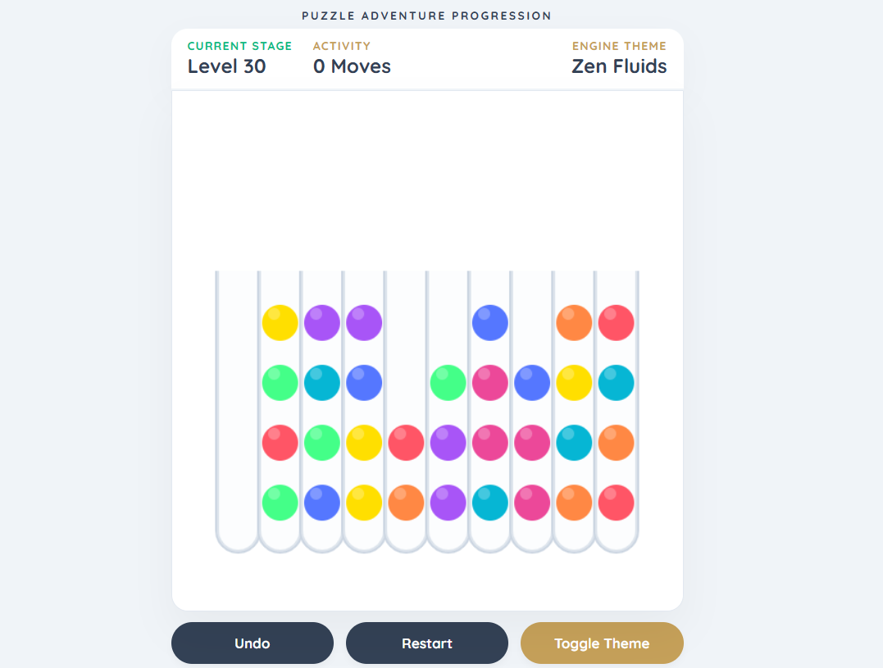Image resolution: width=883 pixels, height=668 pixels.
Task: Click the red ball in the second tube
Action: tap(280, 443)
